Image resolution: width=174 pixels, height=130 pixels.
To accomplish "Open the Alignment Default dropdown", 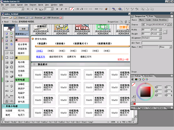I will (152, 38).
